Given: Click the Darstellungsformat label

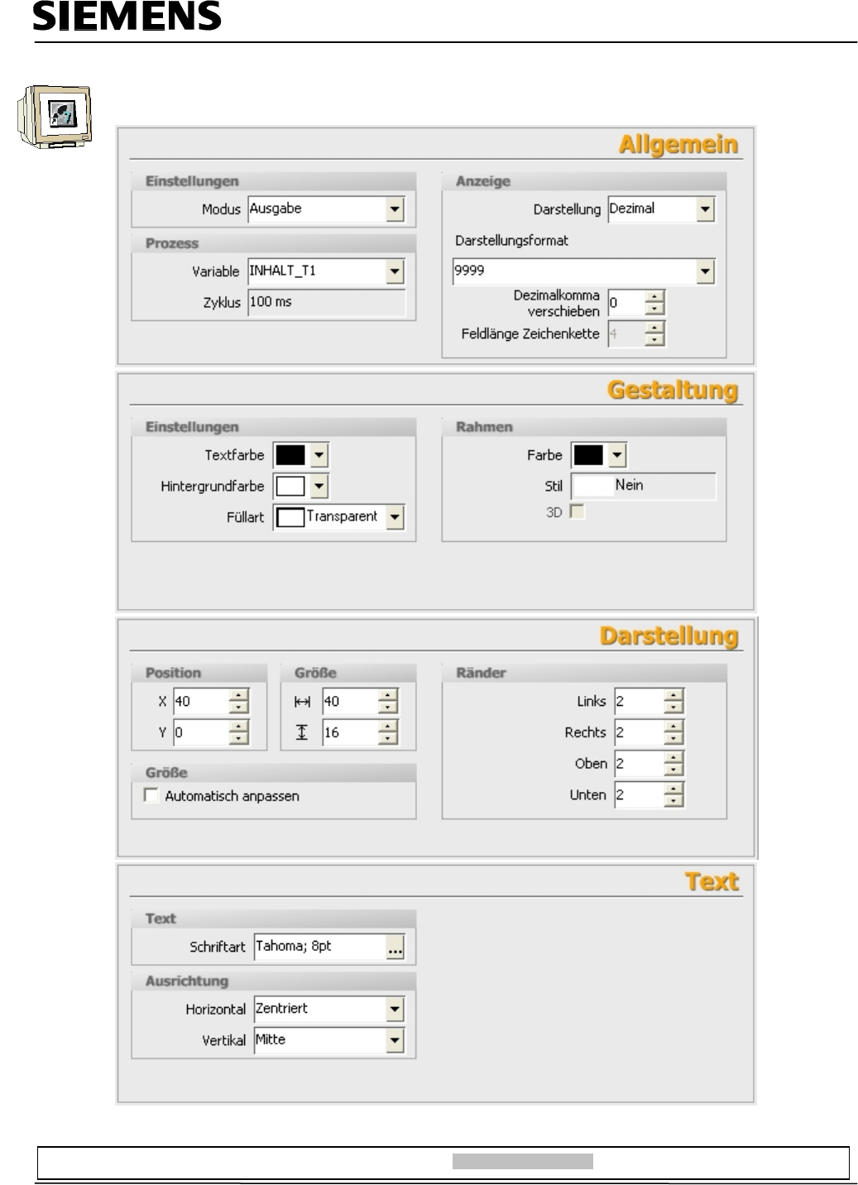Looking at the screenshot, I should click(512, 241).
